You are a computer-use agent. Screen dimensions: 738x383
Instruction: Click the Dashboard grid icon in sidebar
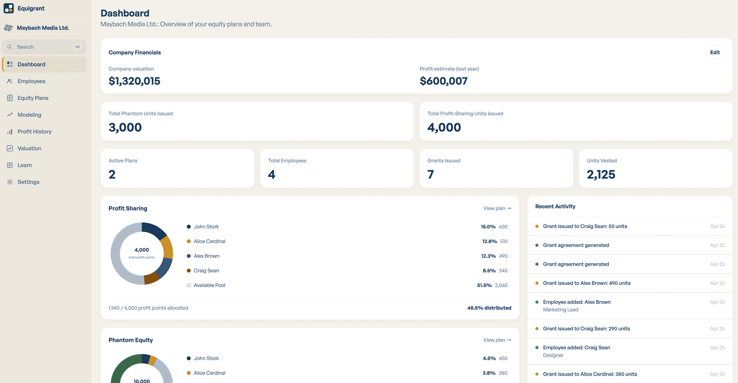click(x=10, y=64)
